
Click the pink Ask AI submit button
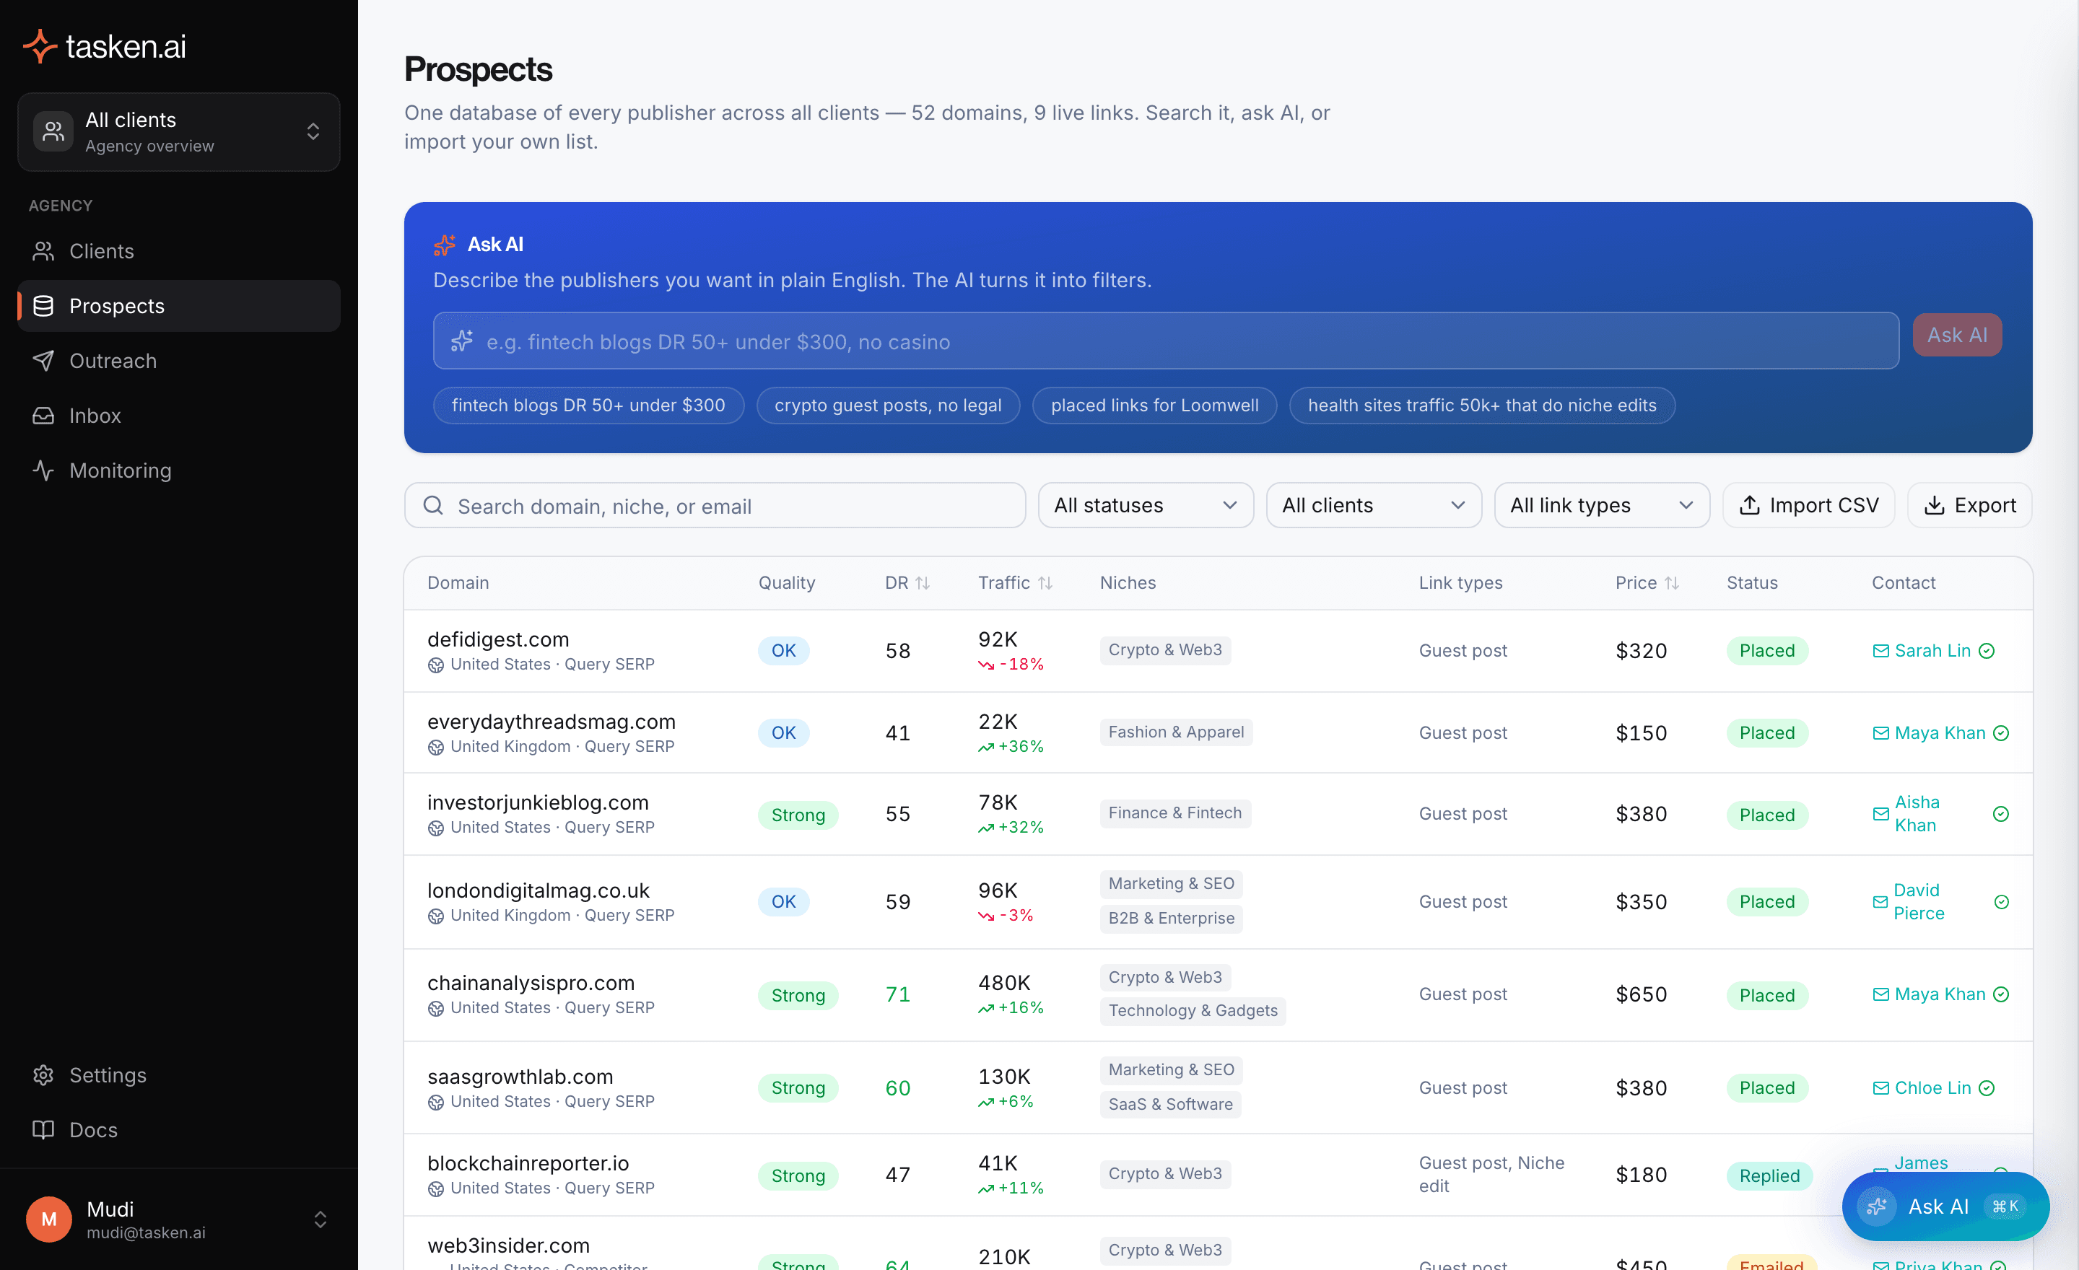click(1958, 335)
